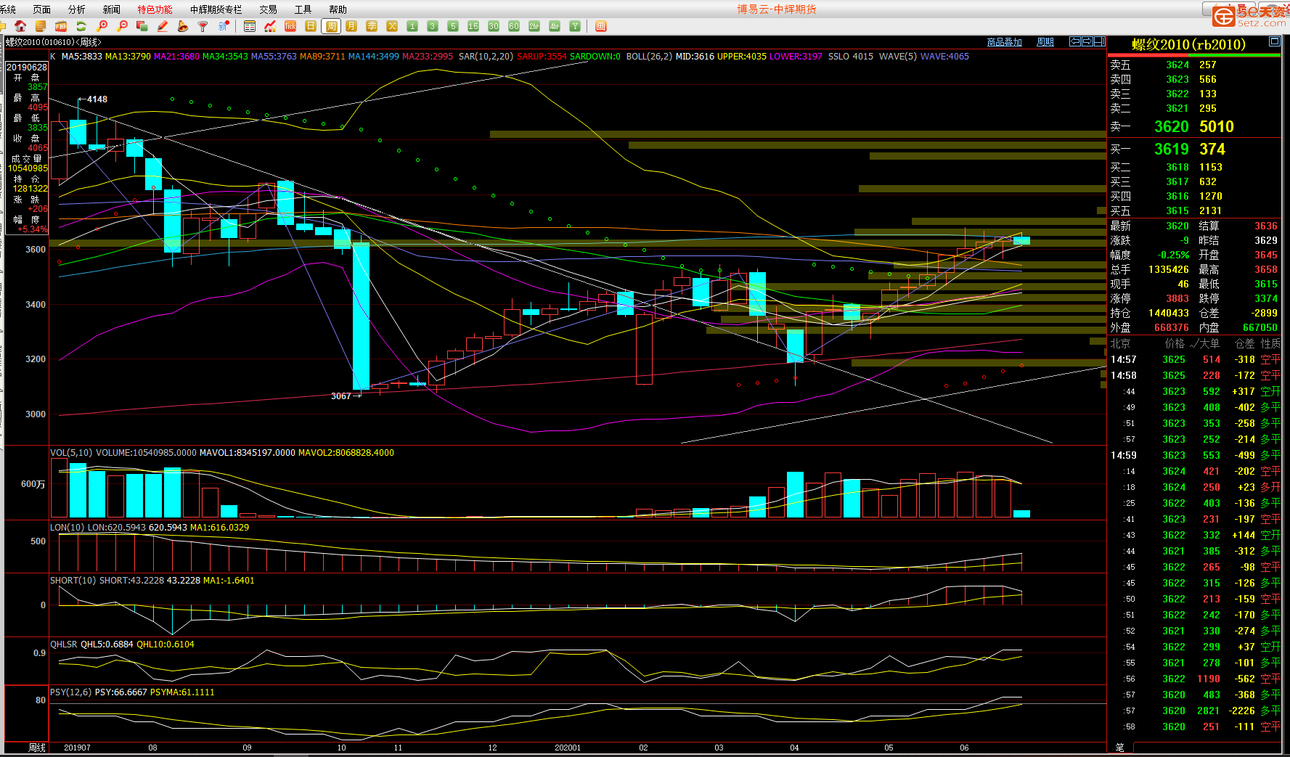
Task: Open the 系统 menu
Action: pyautogui.click(x=7, y=9)
